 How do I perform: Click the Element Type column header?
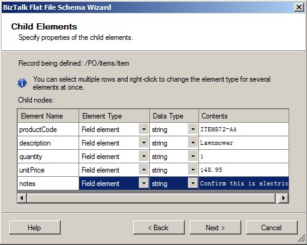pos(114,116)
